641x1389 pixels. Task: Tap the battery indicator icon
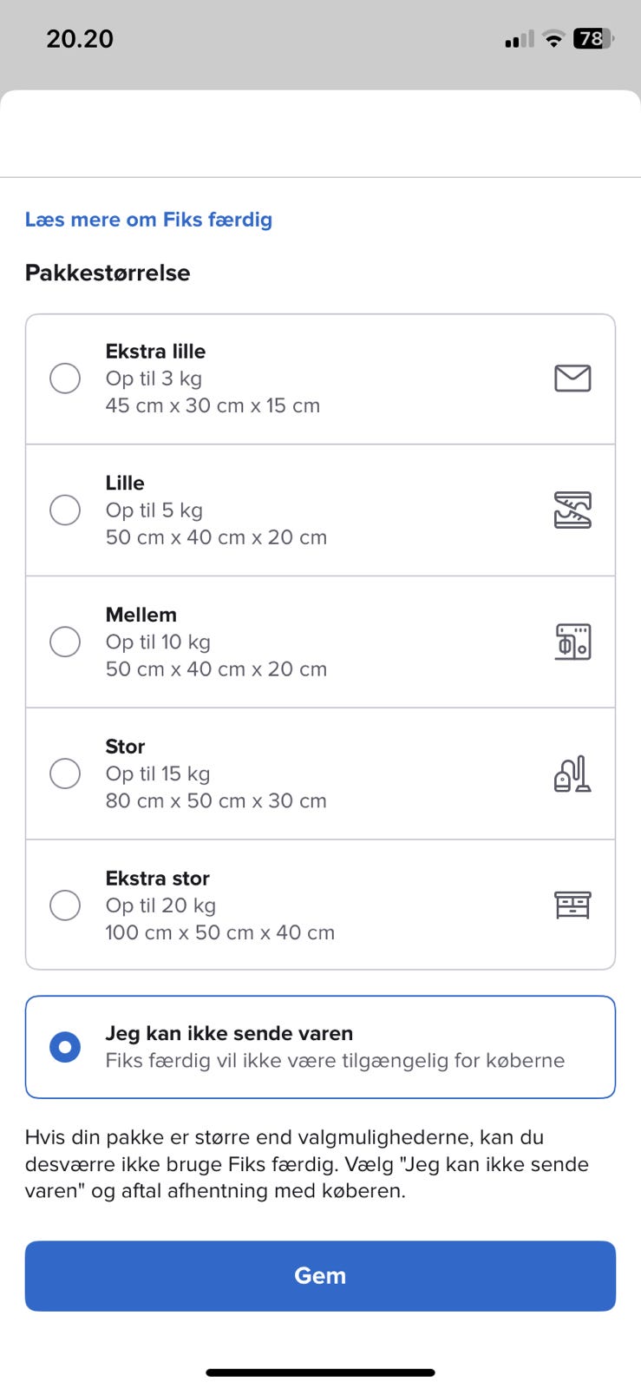click(593, 39)
